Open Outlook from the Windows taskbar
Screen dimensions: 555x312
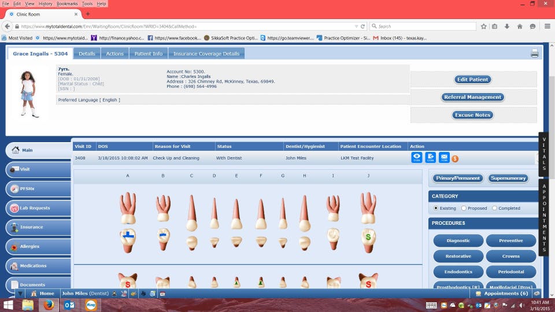pyautogui.click(x=69, y=305)
